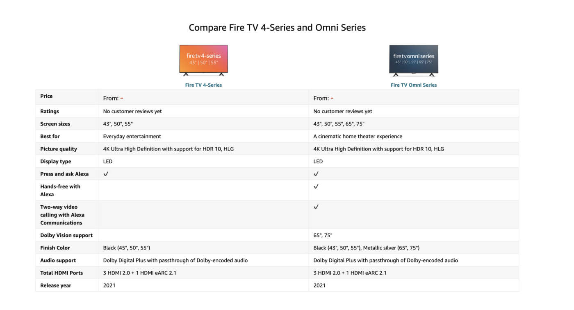
Task: Open the Fire TV 4-Series link
Action: point(203,85)
